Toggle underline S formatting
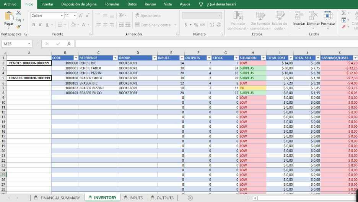The image size is (358, 202). tap(47, 25)
